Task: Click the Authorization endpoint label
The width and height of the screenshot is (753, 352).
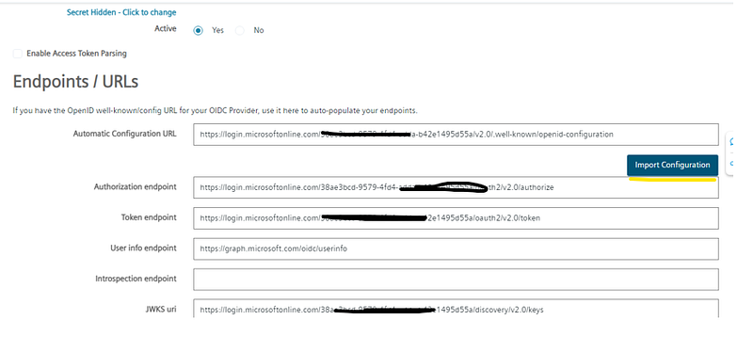Action: coord(136,186)
